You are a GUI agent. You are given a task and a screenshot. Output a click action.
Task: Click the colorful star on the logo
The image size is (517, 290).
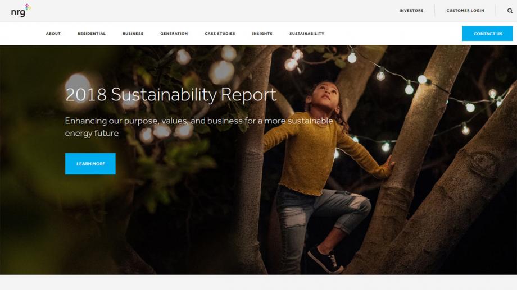pos(28,7)
